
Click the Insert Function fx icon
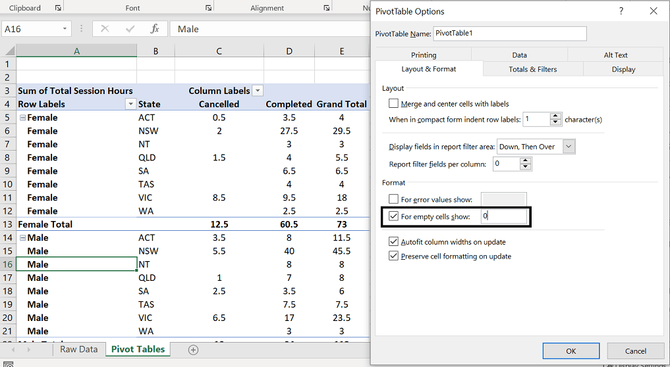(x=155, y=29)
